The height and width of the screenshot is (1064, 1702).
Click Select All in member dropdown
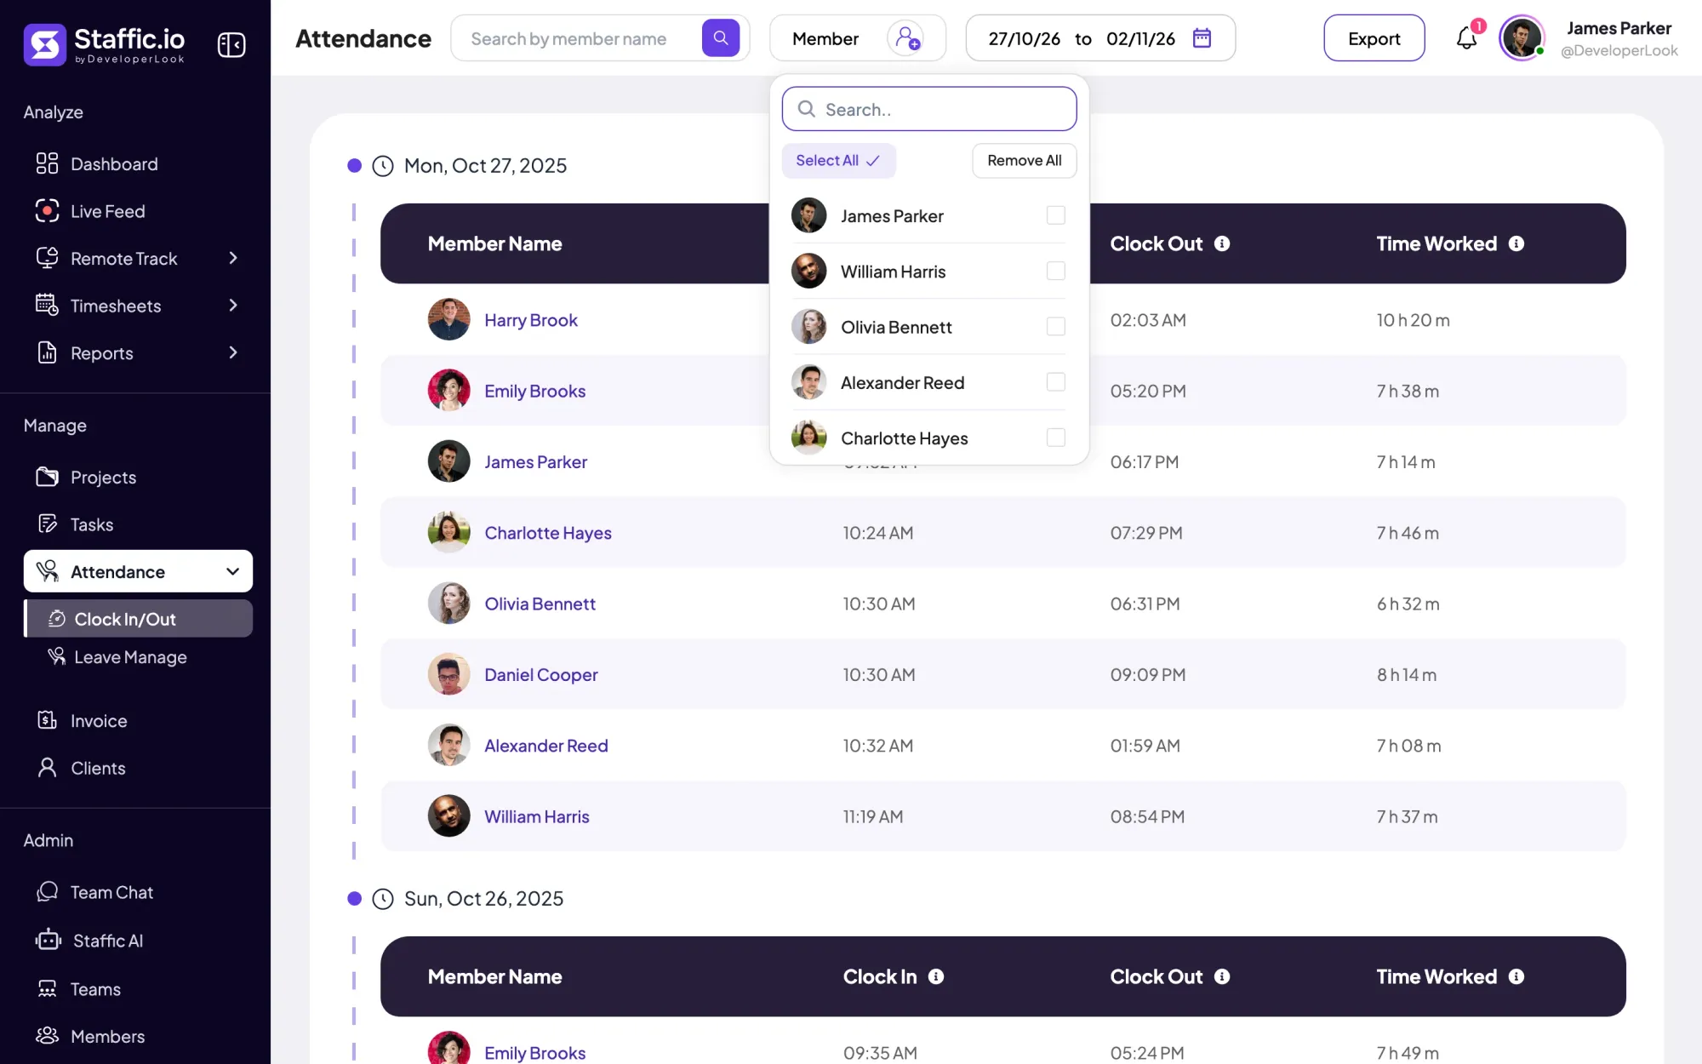pyautogui.click(x=838, y=160)
